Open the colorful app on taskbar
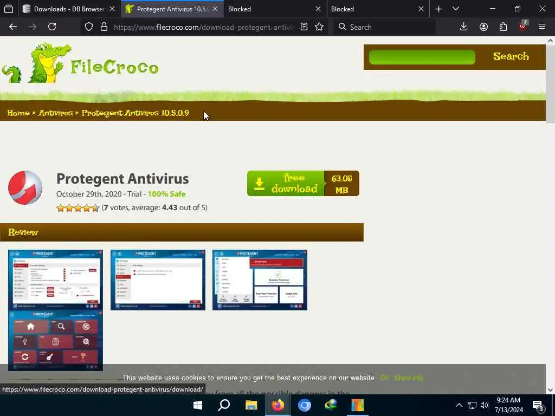 click(358, 405)
